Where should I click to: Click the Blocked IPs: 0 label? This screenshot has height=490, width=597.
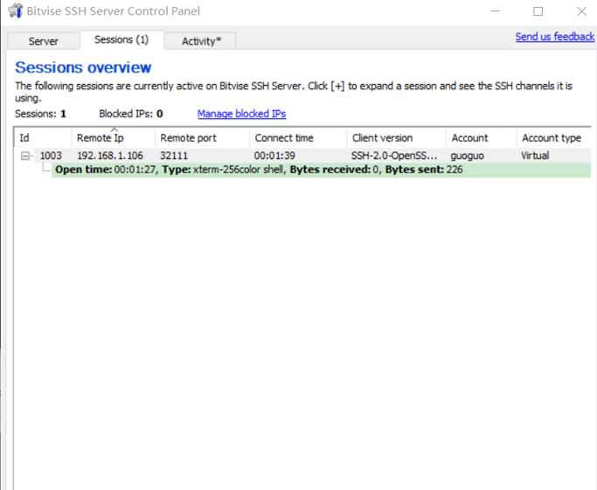coord(131,114)
